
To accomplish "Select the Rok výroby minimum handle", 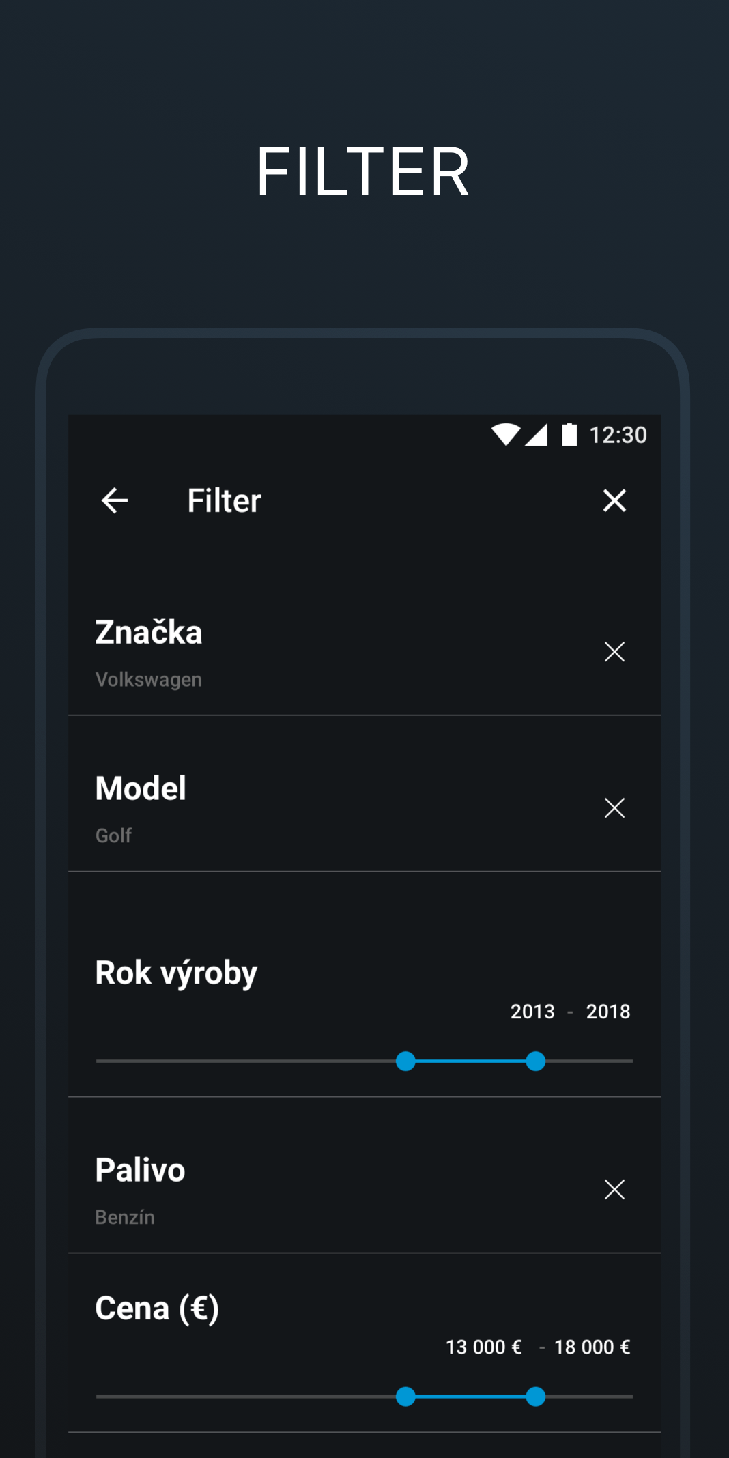I will coord(405,1061).
